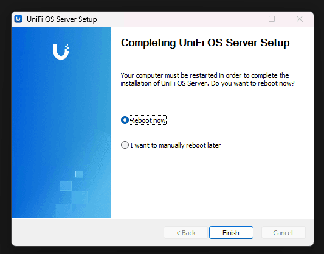Click the 'Reboot now' option label
324x254 pixels.
(x=148, y=120)
